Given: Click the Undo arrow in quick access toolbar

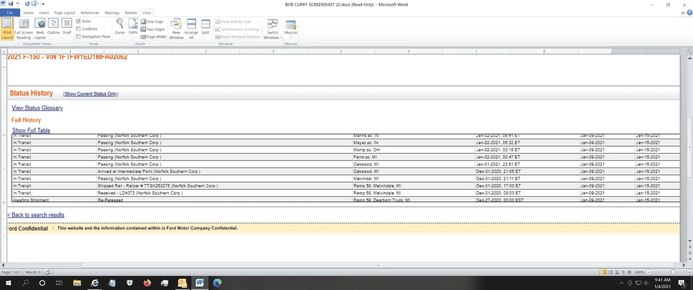Looking at the screenshot, I should [x=18, y=4].
